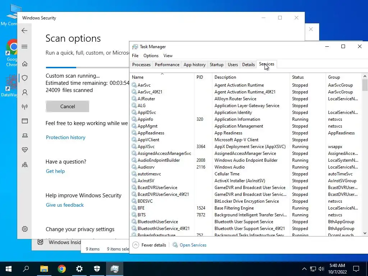Switch to the Startup tab
This screenshot has height=276, width=368.
(217, 65)
